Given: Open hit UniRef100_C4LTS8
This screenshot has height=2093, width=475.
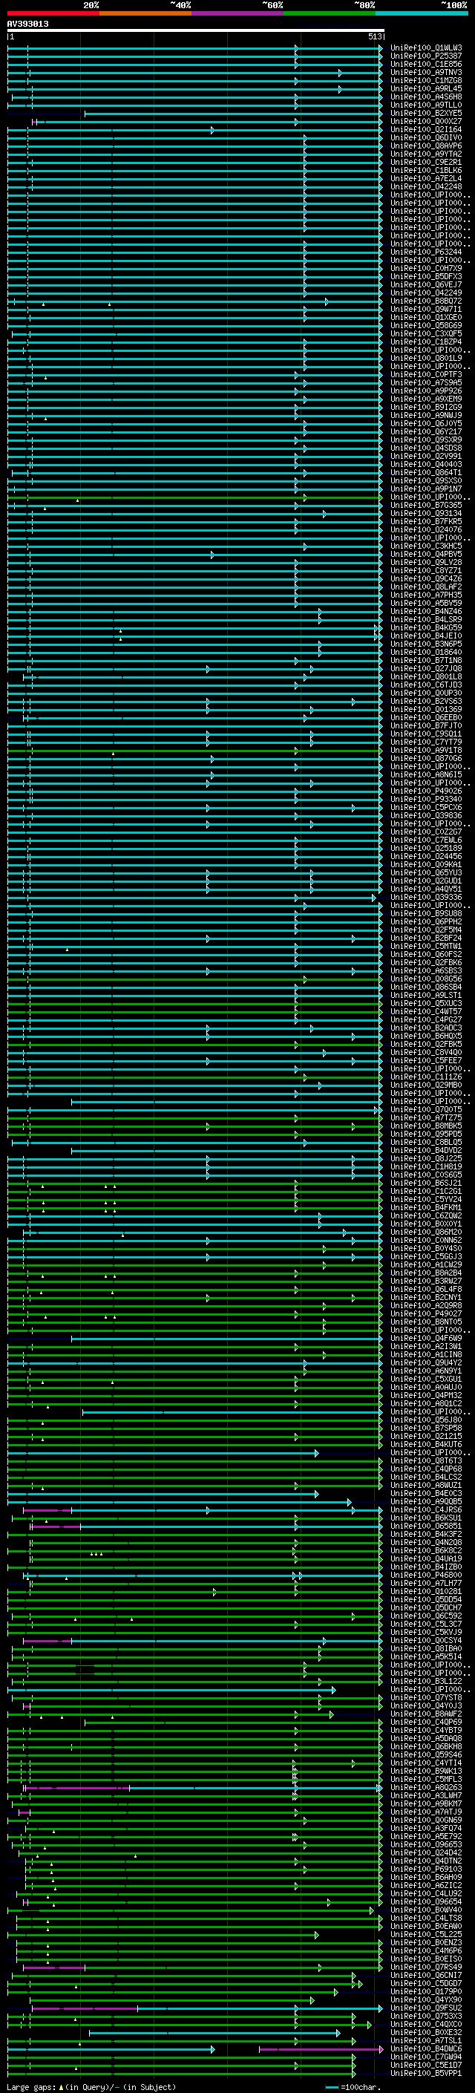Looking at the screenshot, I should tap(426, 1918).
